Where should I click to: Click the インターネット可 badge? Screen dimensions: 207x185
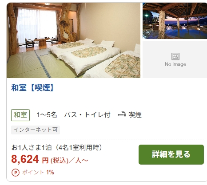(x=36, y=130)
